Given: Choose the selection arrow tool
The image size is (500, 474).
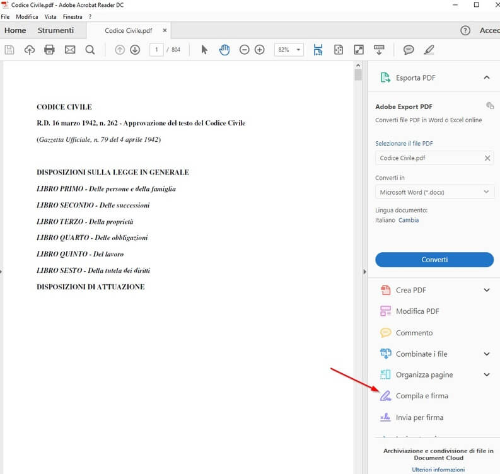Looking at the screenshot, I should pyautogui.click(x=204, y=50).
